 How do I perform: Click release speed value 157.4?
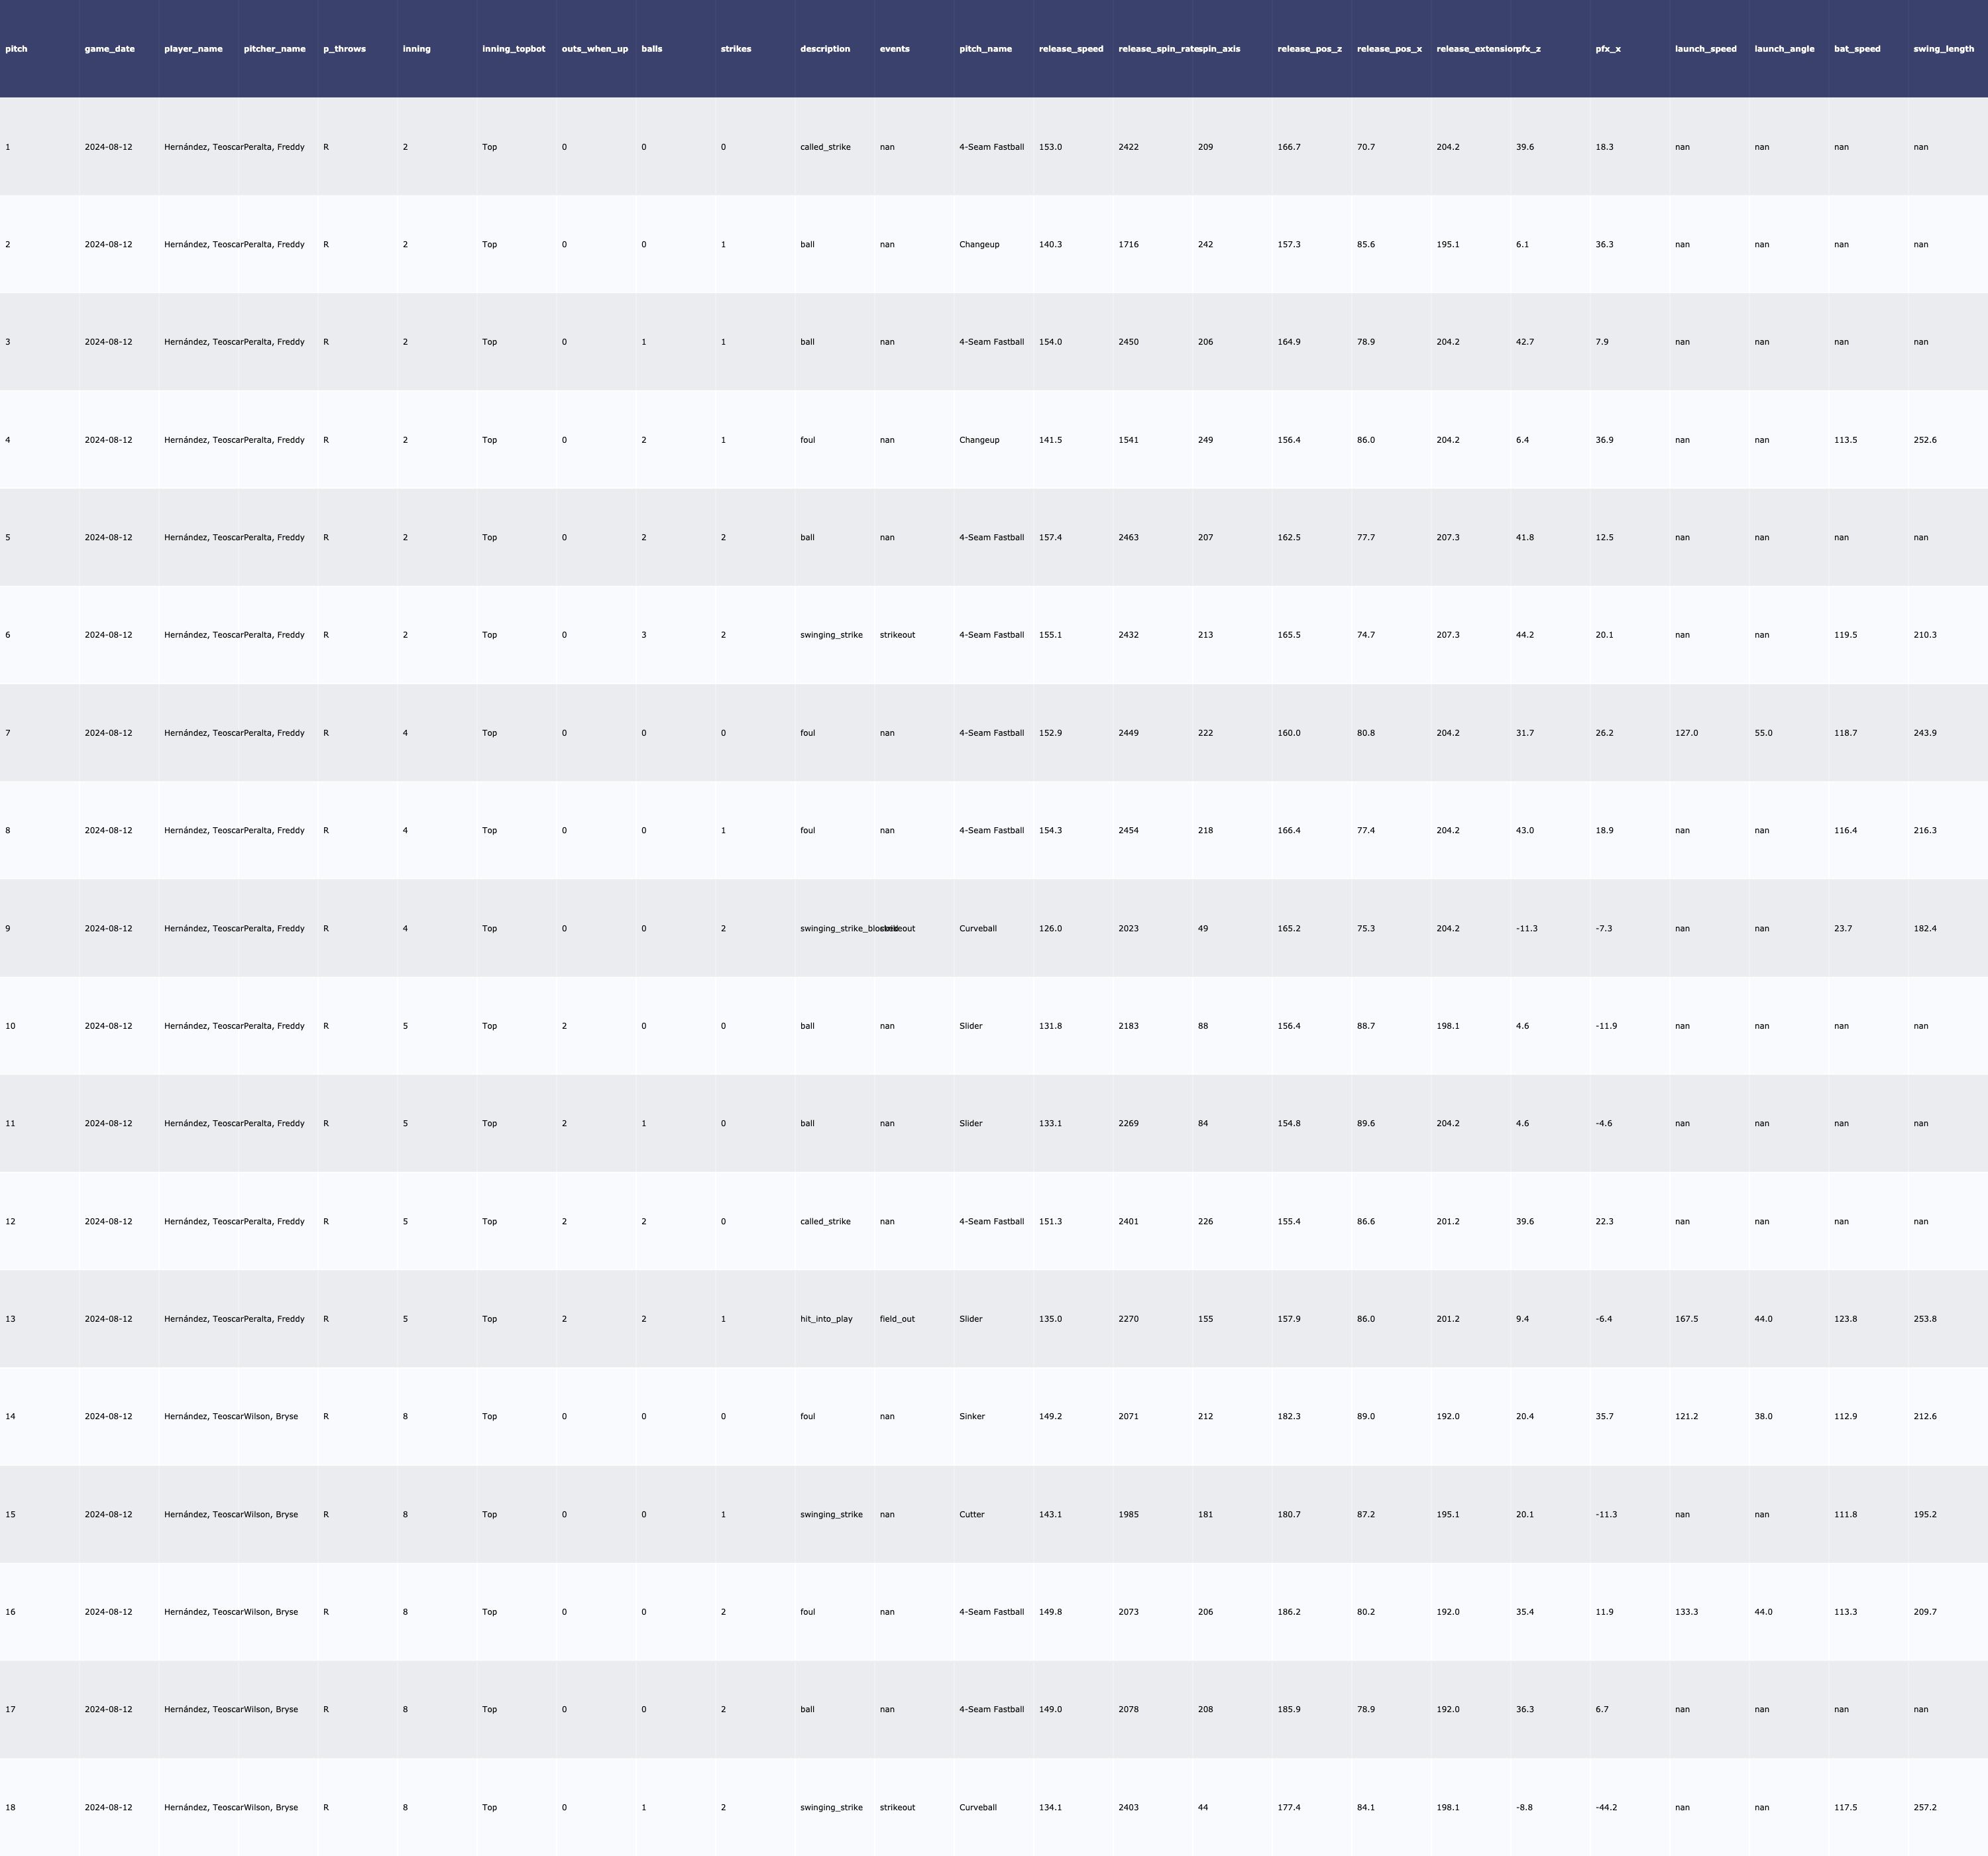(x=1050, y=538)
